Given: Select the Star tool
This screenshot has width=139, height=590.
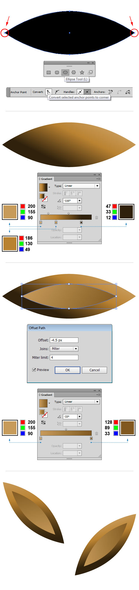Looking at the screenshot, I should click(82, 73).
